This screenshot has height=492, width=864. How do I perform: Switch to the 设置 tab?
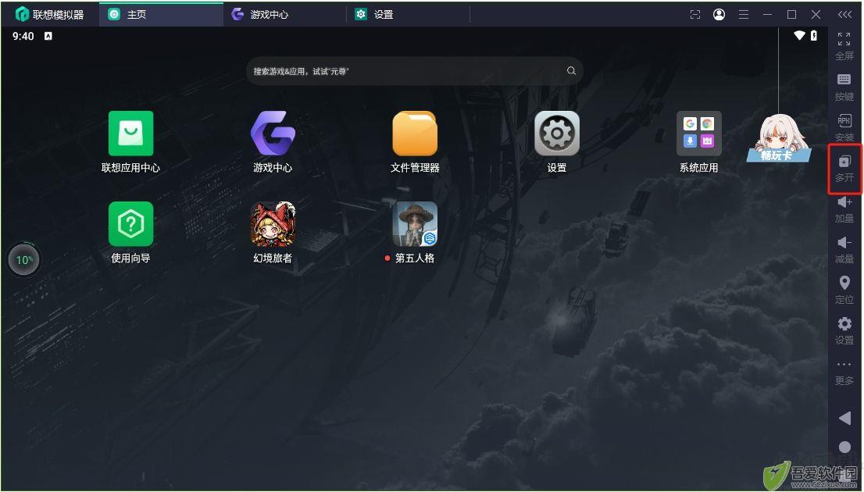tap(409, 14)
